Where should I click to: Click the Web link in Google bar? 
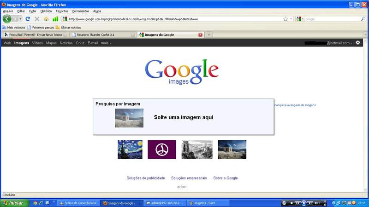tap(7, 43)
